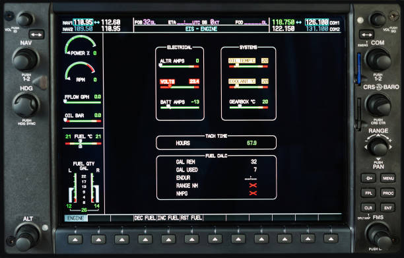404x258 pixels.
Task: Click the GAL USED value 7
Action: tap(255, 170)
